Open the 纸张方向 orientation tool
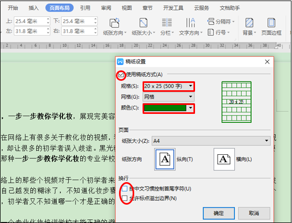 114,27
